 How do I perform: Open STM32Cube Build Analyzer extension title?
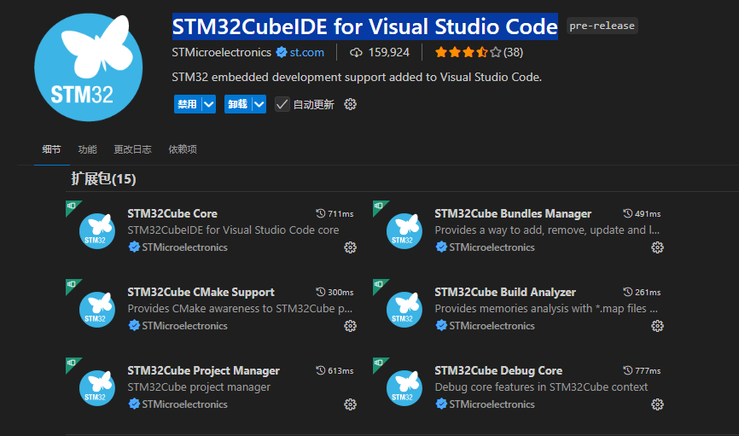point(505,293)
